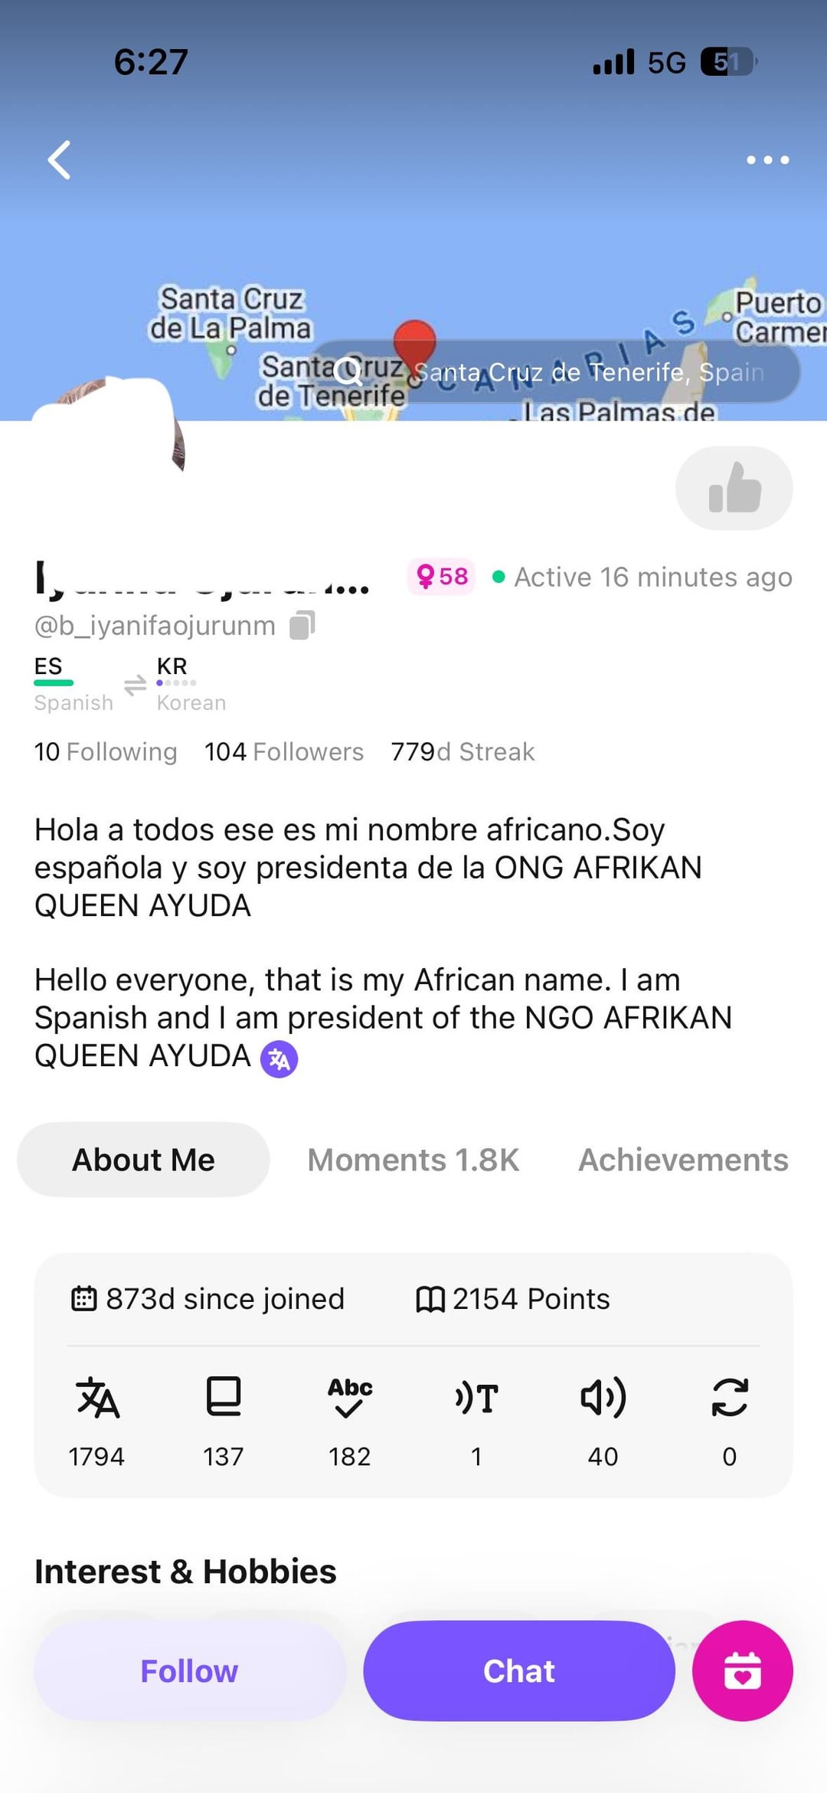
Task: Tap the speaker pronunciation icon showing 40
Action: (603, 1398)
